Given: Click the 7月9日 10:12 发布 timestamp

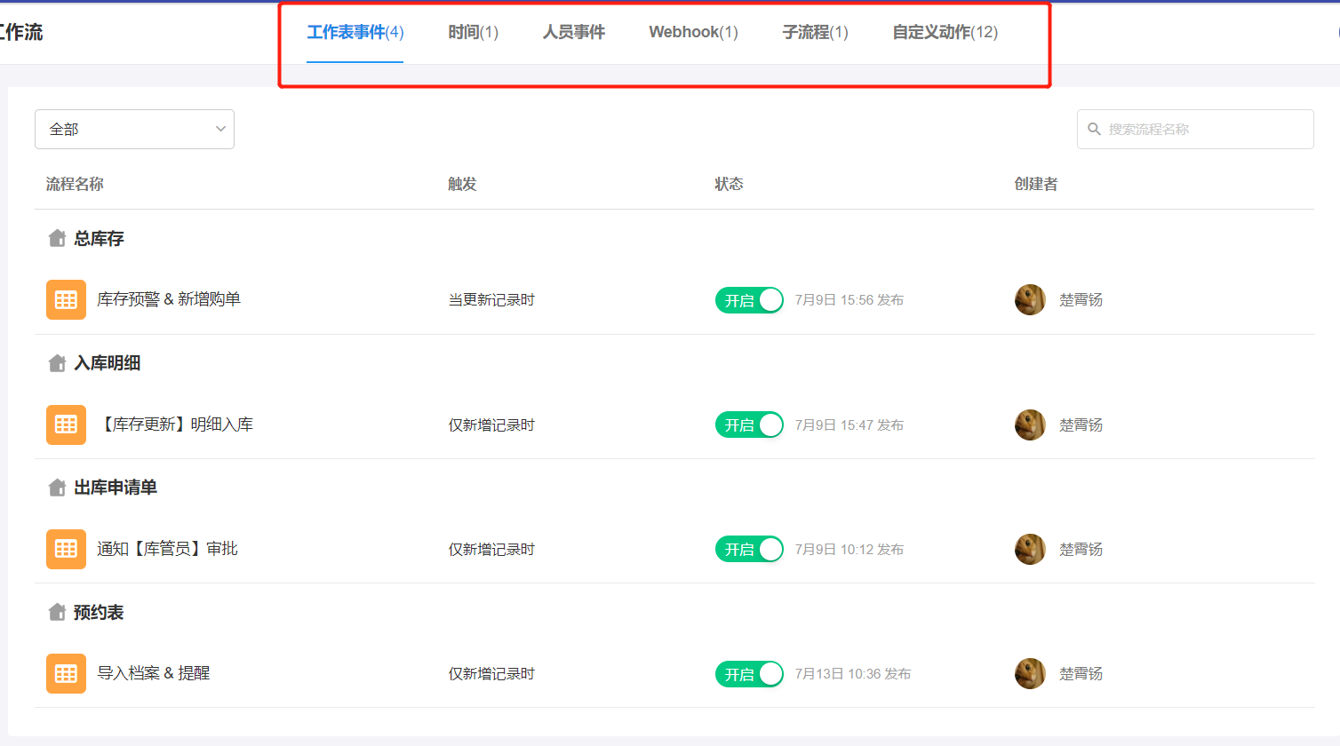Looking at the screenshot, I should tap(849, 550).
